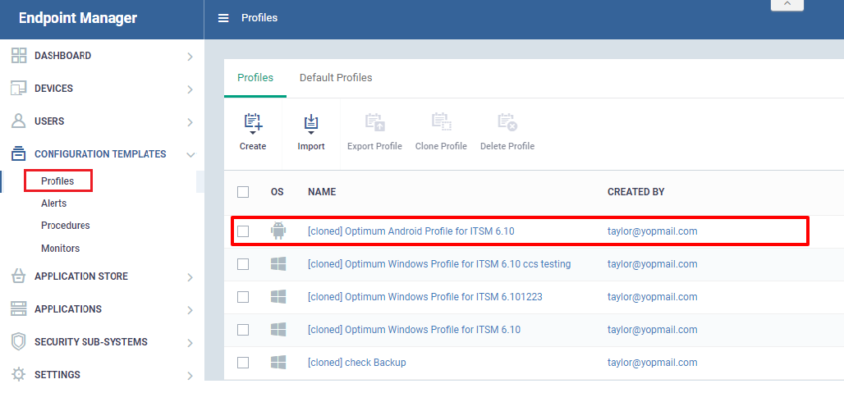Click the Android OS icon in first row
This screenshot has height=393, width=844.
coord(278,231)
